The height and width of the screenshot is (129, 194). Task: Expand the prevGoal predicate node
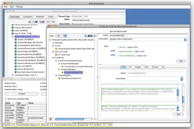(53, 43)
